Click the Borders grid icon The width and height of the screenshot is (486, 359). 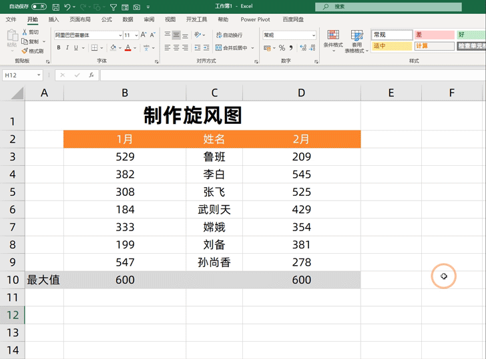click(x=95, y=47)
